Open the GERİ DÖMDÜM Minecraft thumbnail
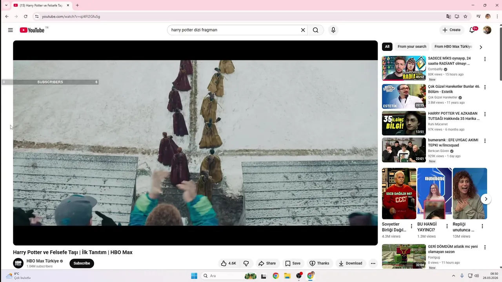Screen dimensions: 502x282 [x=404, y=256]
